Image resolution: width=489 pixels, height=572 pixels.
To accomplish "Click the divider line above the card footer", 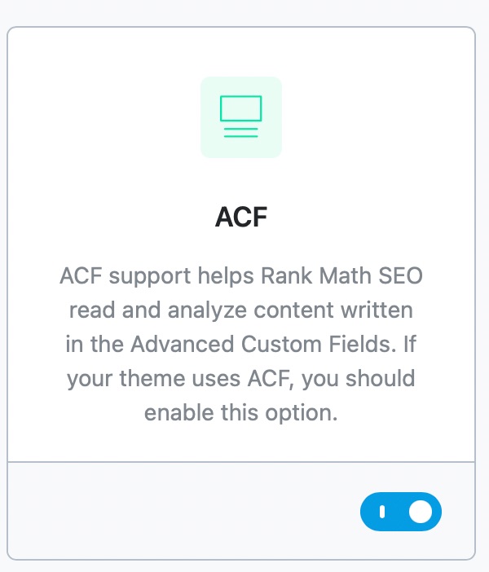I will click(241, 462).
